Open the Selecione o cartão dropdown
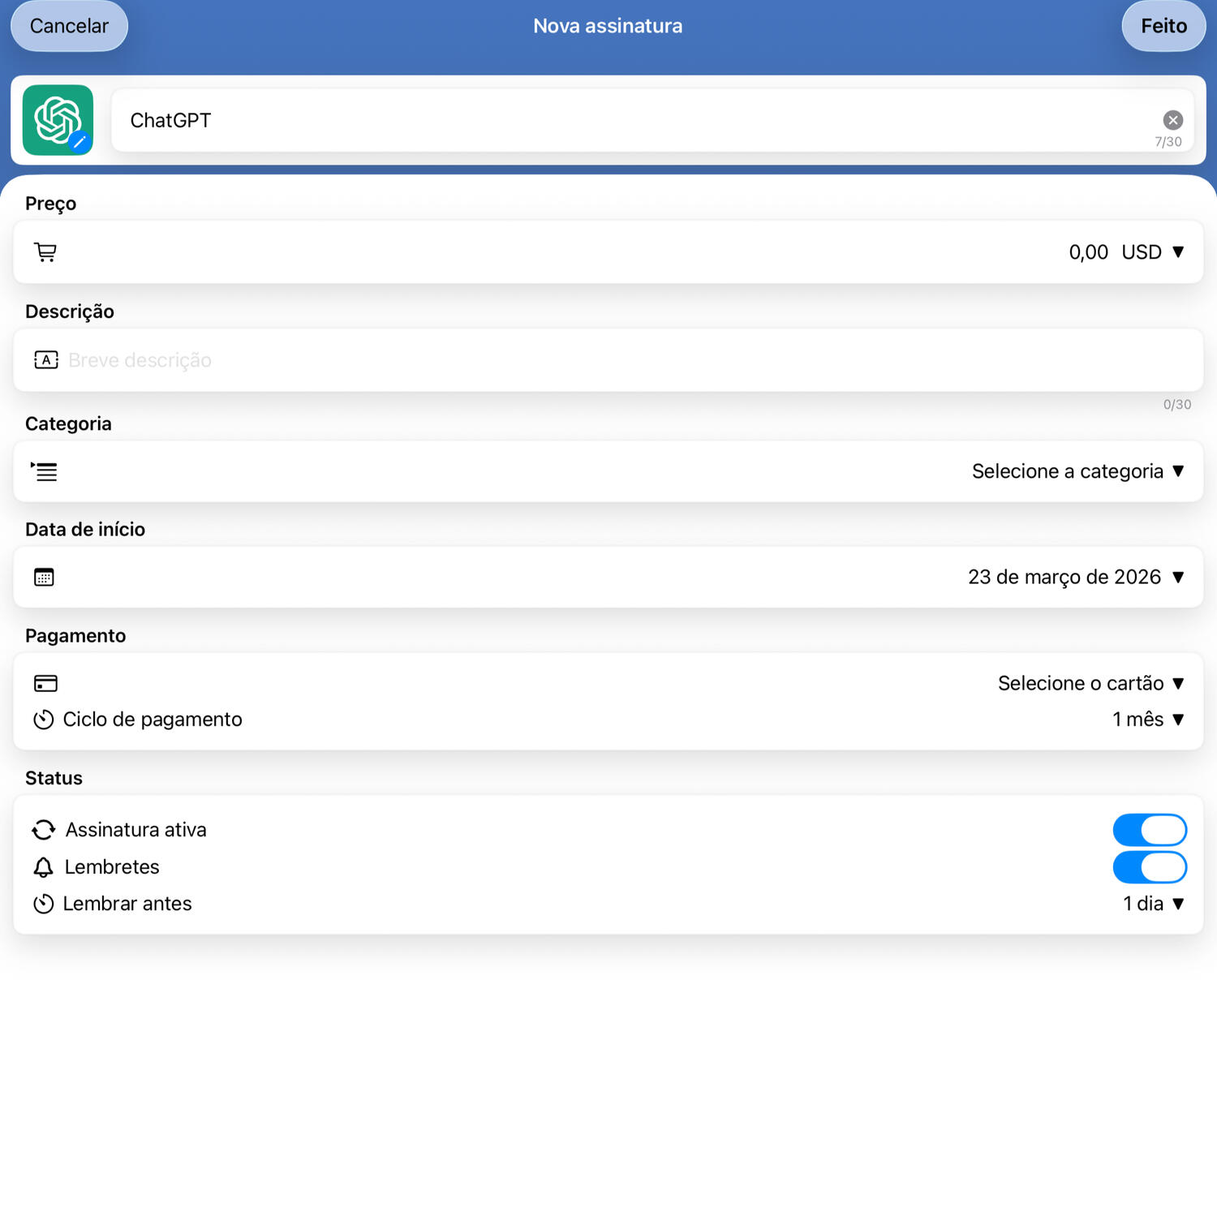The width and height of the screenshot is (1217, 1216). pyautogui.click(x=1090, y=683)
